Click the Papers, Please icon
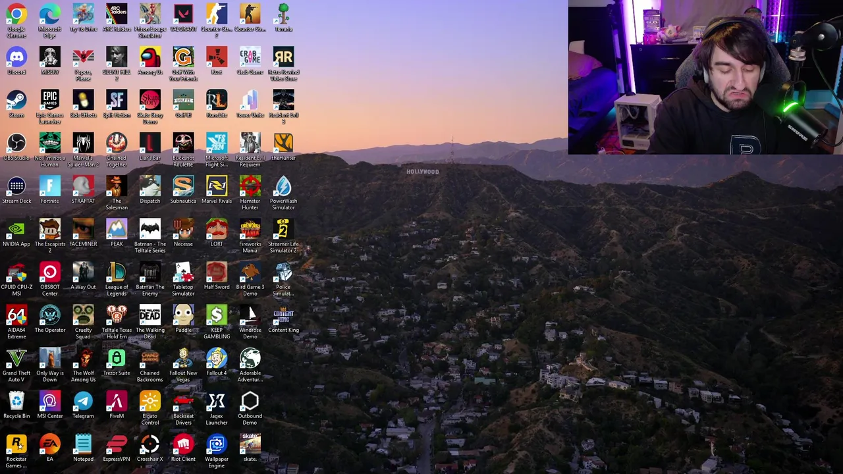The height and width of the screenshot is (474, 843). (x=83, y=57)
